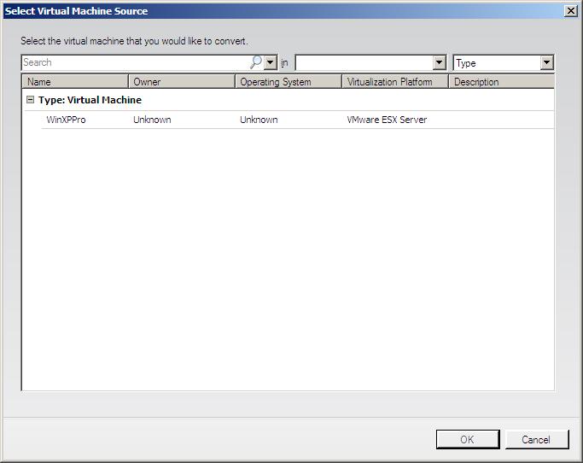Click the Description column header

tap(500, 82)
